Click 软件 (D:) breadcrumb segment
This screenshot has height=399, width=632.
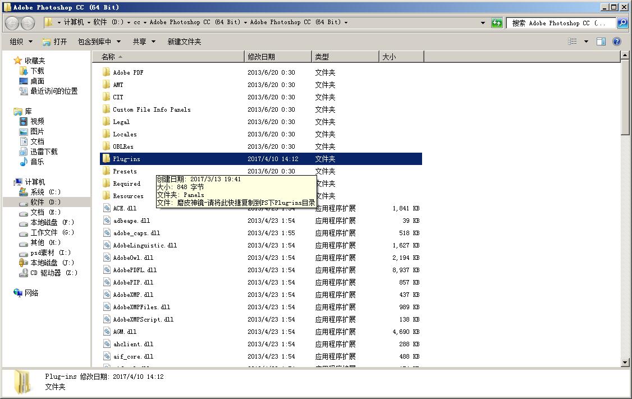tap(108, 22)
